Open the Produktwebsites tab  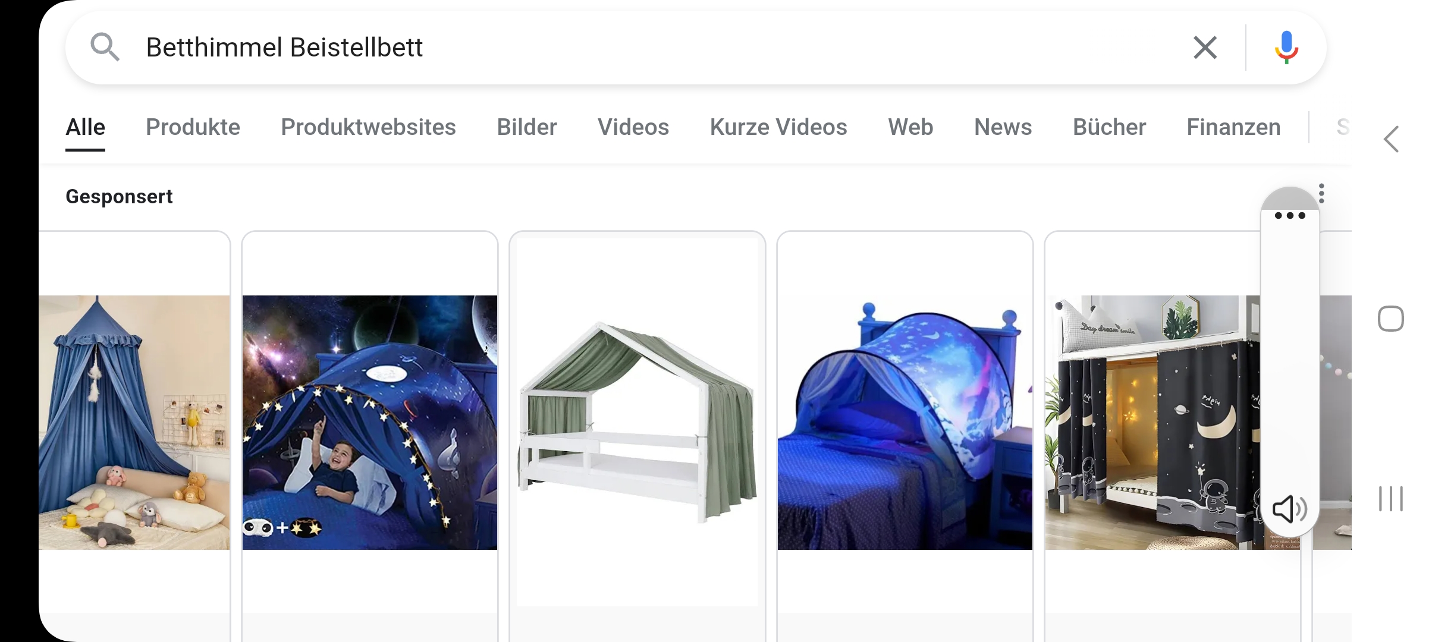click(x=368, y=127)
